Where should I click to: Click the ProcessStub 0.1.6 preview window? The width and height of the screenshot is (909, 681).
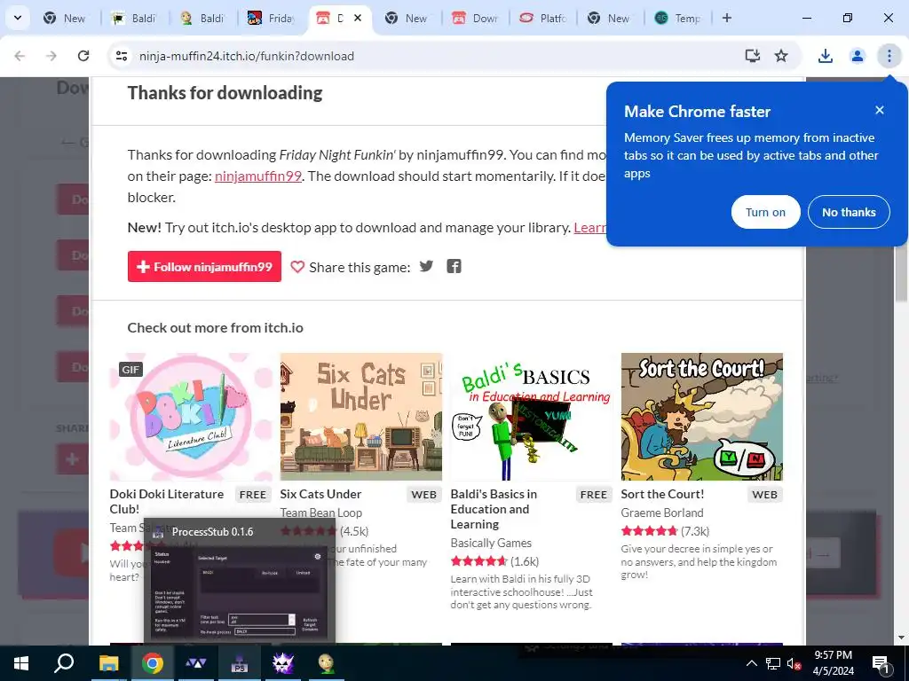click(x=240, y=580)
